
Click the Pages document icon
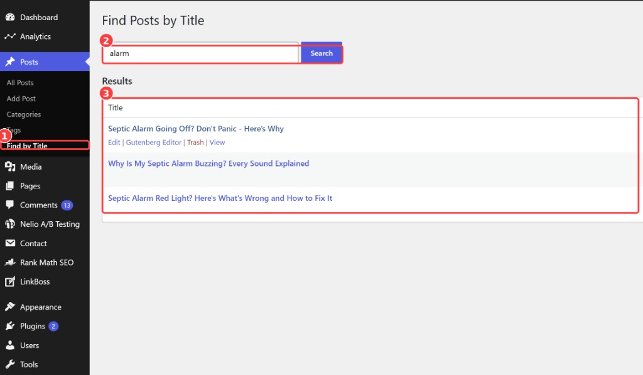coord(10,186)
